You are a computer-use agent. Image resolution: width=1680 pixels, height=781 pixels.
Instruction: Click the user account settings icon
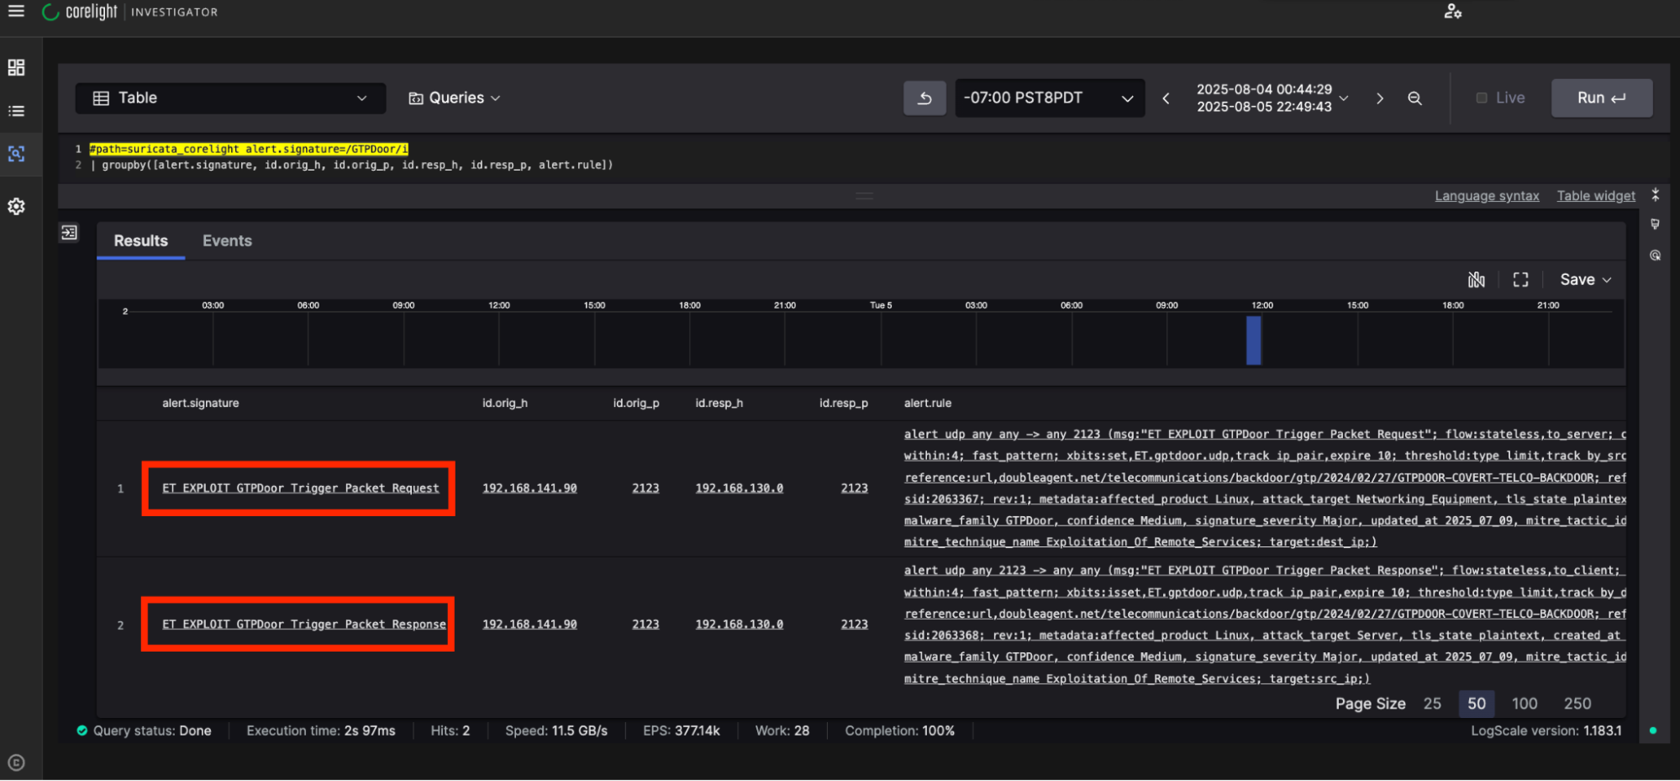[1452, 12]
